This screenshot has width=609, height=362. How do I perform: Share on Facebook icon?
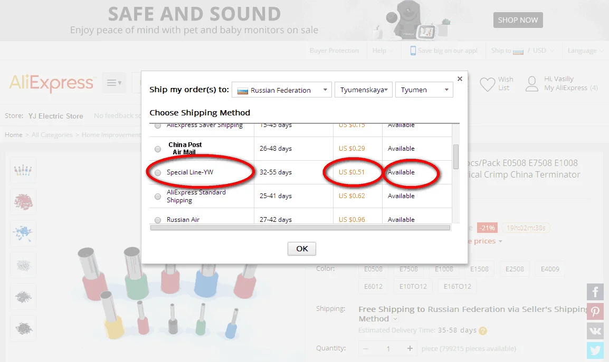click(595, 292)
